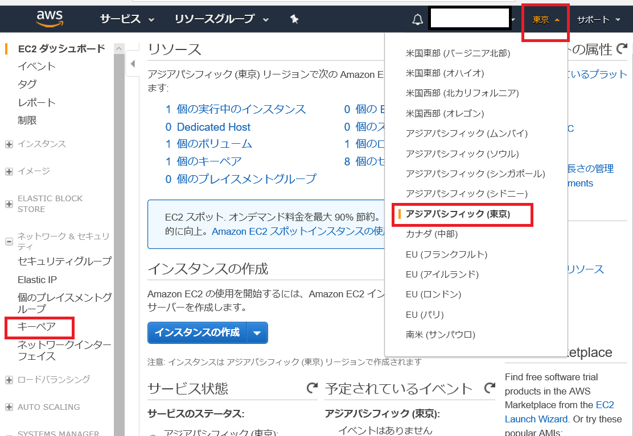The width and height of the screenshot is (633, 436).
Task: Refresh the 予定されているイベント section
Action: point(490,388)
